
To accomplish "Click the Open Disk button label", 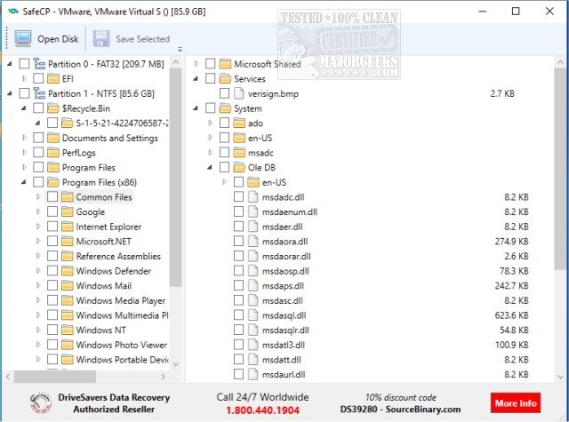I will click(58, 39).
